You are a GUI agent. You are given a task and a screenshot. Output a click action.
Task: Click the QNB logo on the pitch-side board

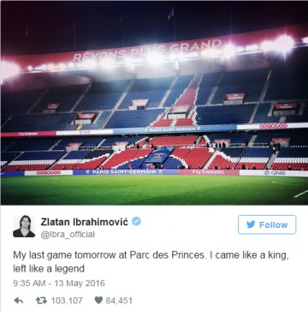[273, 173]
